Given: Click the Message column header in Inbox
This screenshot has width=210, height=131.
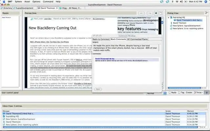Looking at the screenshot, I should [84, 111].
